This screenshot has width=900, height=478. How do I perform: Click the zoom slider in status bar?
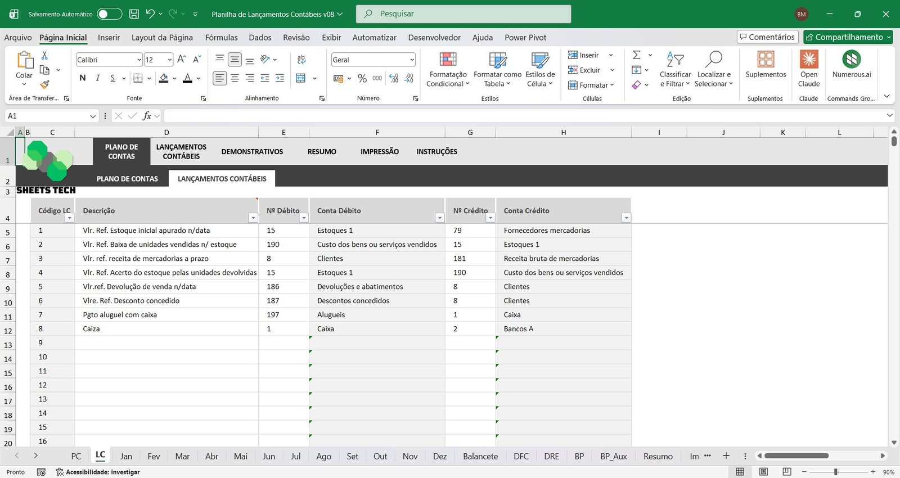point(836,472)
